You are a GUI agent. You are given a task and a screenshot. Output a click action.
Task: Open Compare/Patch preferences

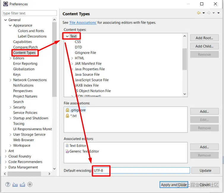[26, 47]
